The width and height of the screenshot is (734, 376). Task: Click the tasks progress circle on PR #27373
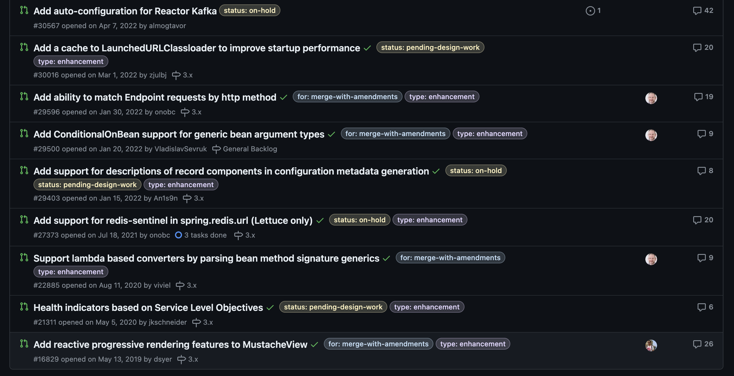click(x=178, y=235)
